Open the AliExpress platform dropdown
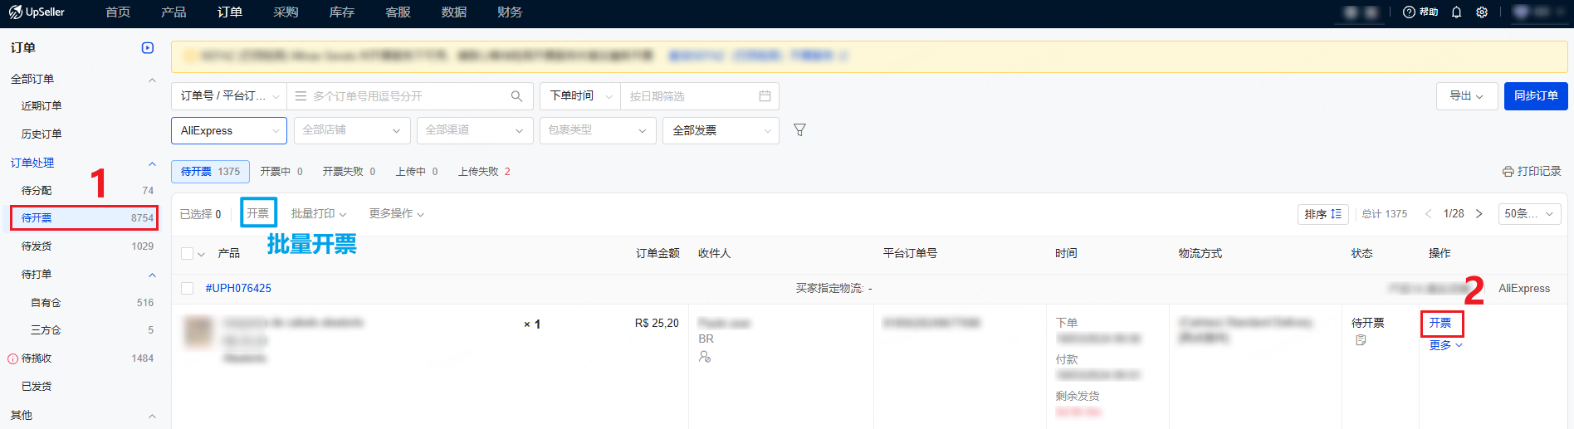Screen dimensions: 1574x429 point(229,130)
